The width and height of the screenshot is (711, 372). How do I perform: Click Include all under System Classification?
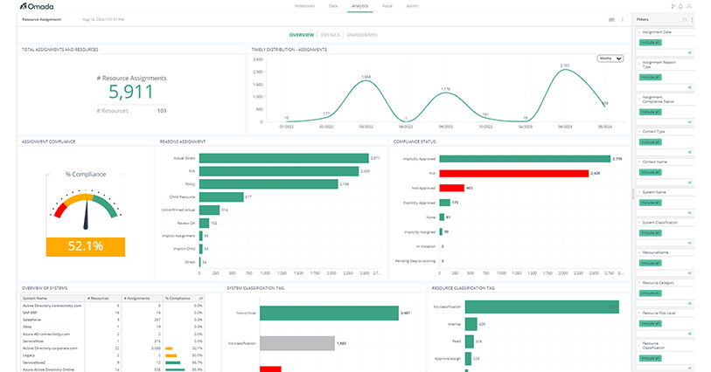click(651, 232)
